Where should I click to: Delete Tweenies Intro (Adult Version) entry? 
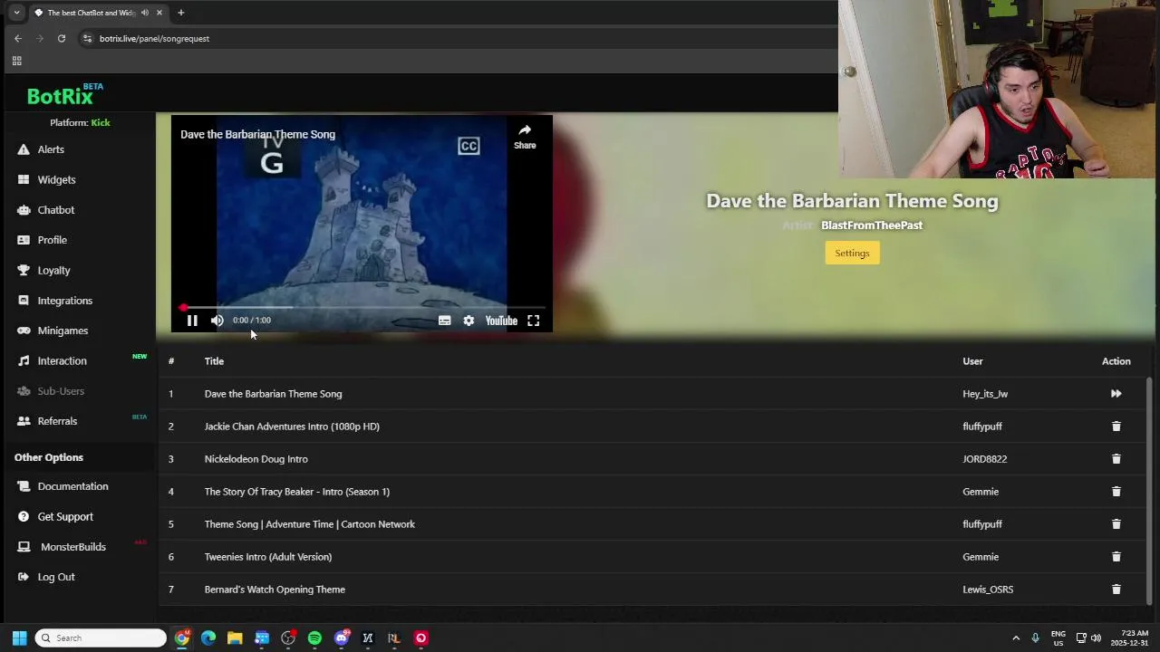click(1116, 557)
